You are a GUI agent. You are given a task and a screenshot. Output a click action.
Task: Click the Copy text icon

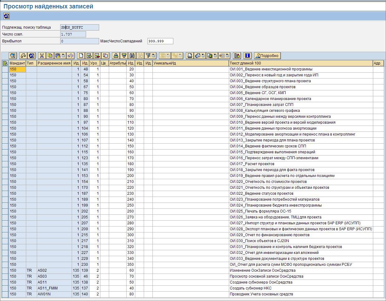[50, 56]
